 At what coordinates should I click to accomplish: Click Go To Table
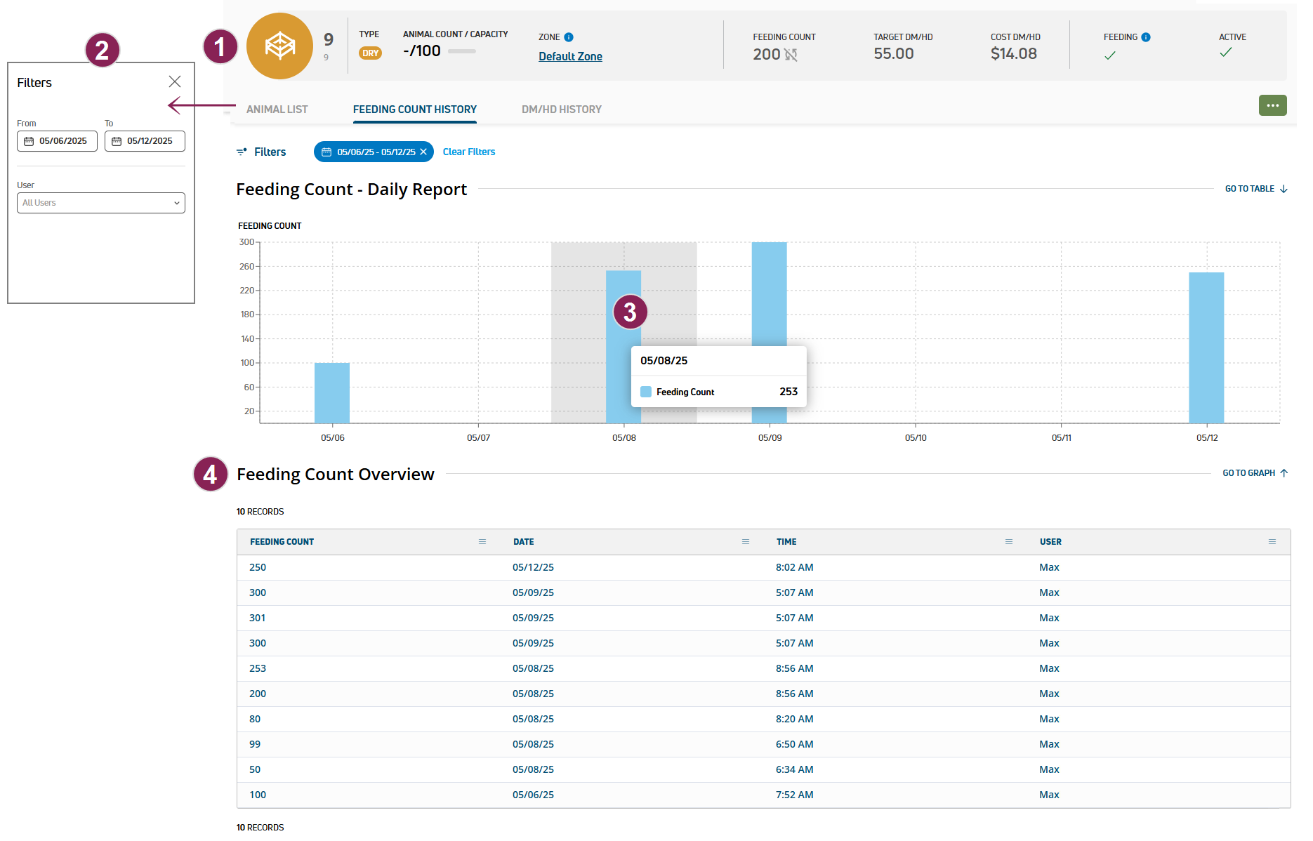point(1255,189)
